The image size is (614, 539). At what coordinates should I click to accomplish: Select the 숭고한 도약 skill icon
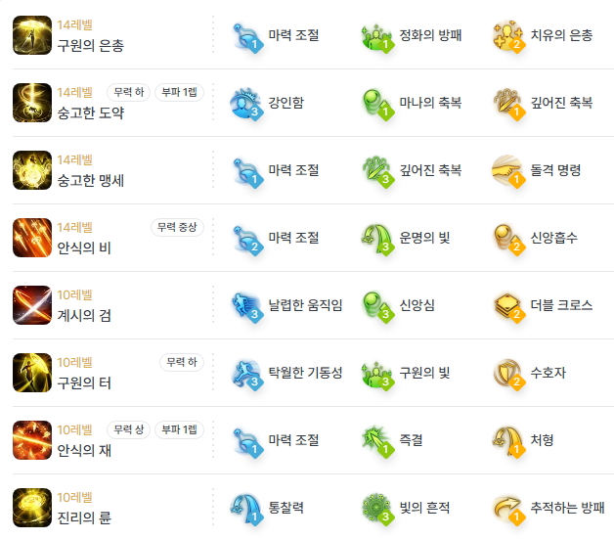point(32,103)
